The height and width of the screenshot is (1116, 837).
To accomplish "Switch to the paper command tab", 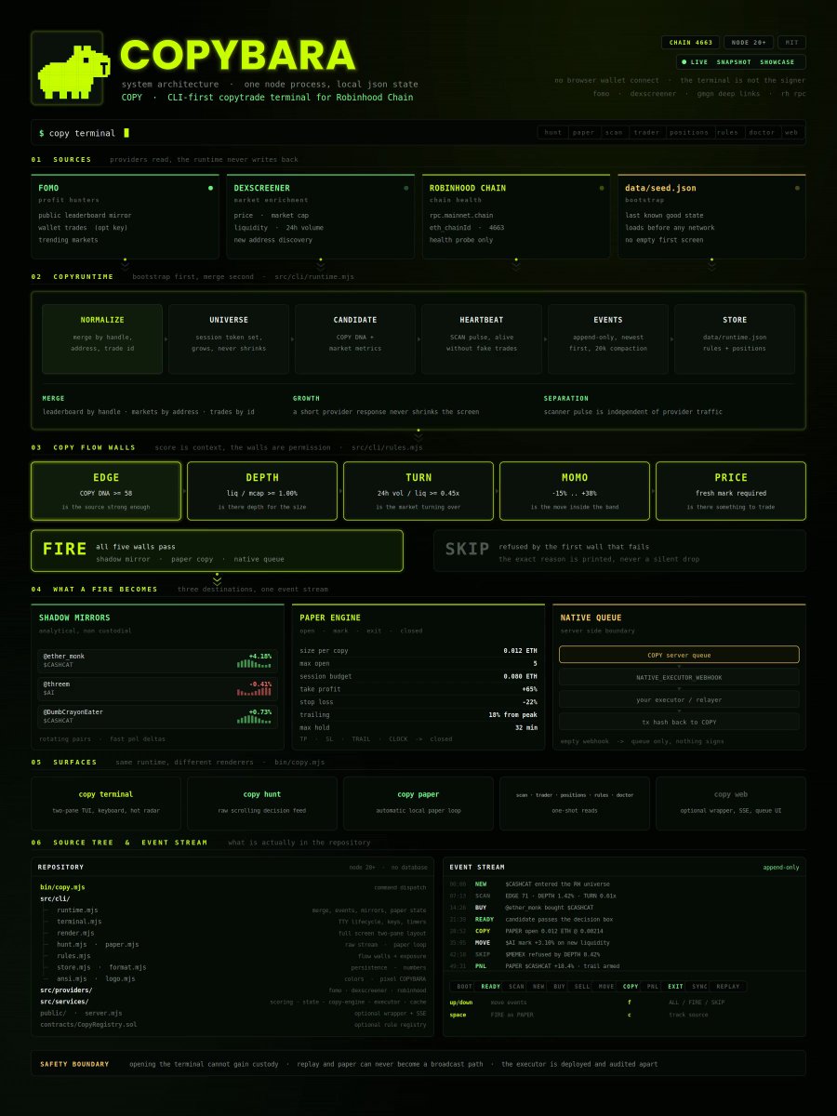I will 584,132.
